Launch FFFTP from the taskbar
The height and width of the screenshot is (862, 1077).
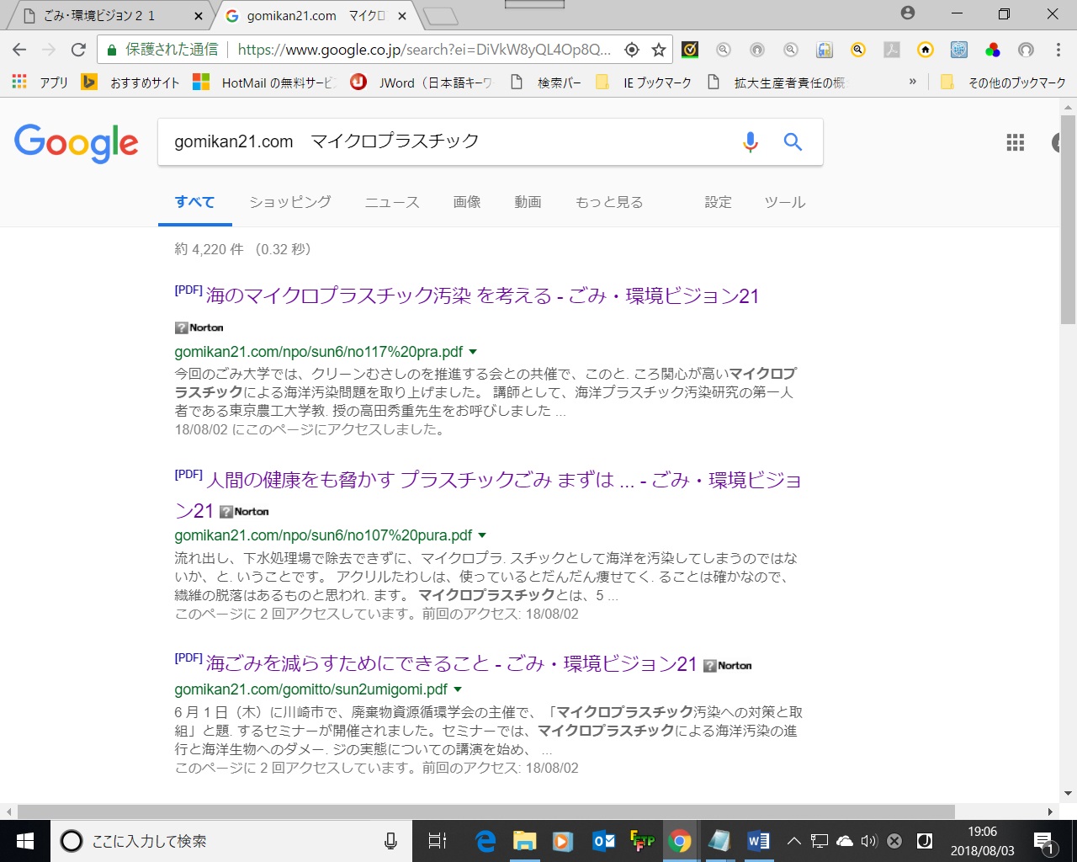coord(642,840)
